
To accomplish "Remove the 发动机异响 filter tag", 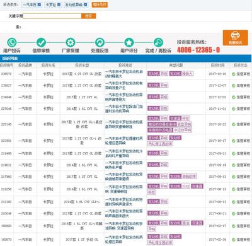I will point(86,4).
